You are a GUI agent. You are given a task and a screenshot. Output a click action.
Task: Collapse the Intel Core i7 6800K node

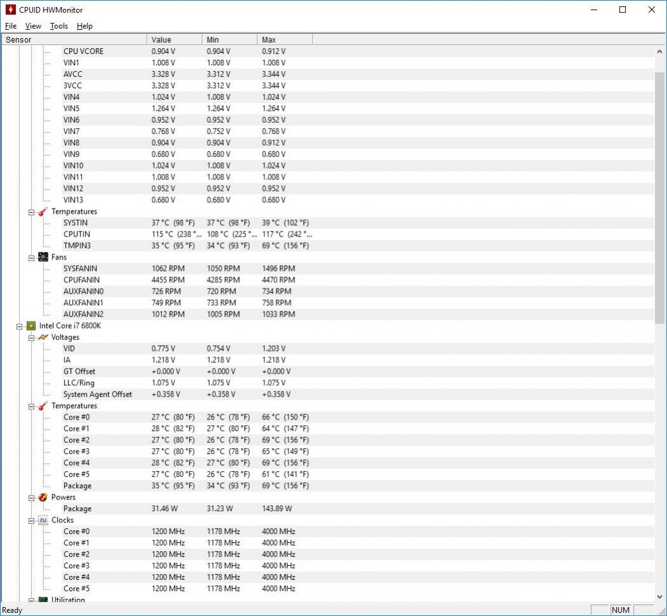[19, 327]
